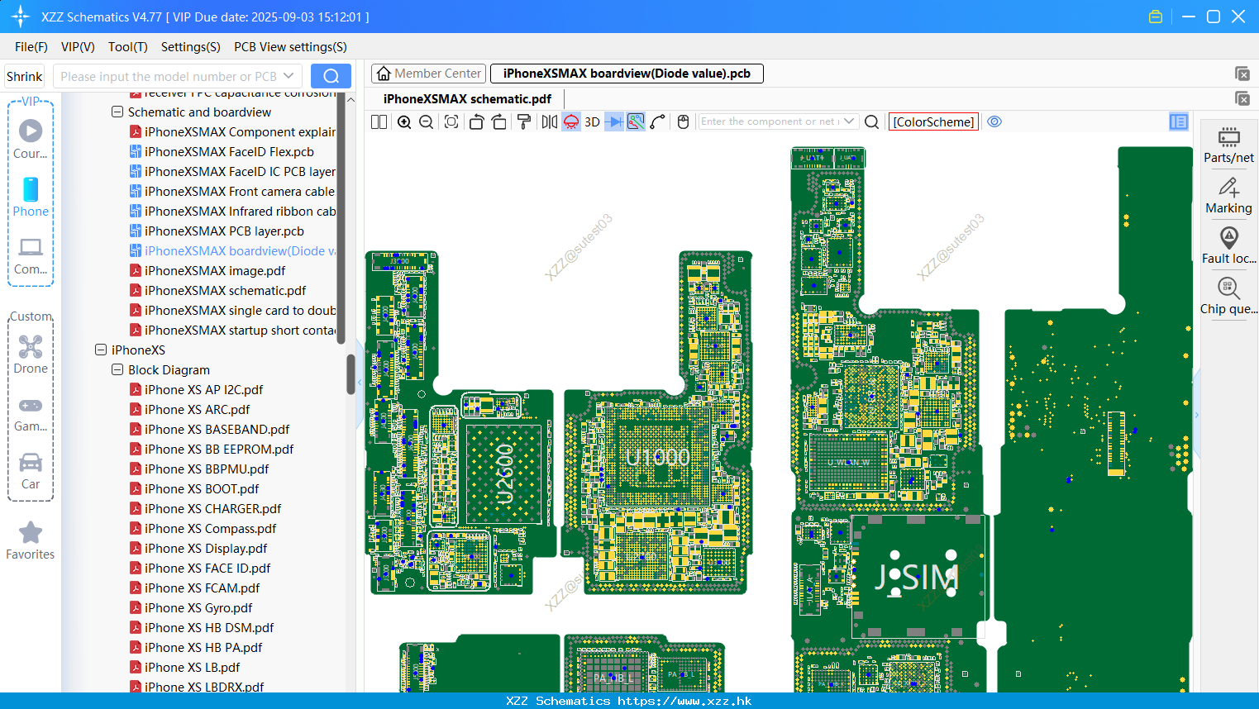Viewport: 1259px width, 709px height.
Task: Click the blue search button
Action: tap(331, 76)
